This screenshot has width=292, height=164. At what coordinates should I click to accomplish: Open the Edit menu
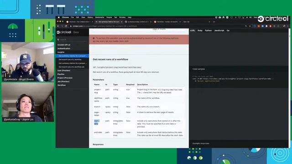coord(78,17)
